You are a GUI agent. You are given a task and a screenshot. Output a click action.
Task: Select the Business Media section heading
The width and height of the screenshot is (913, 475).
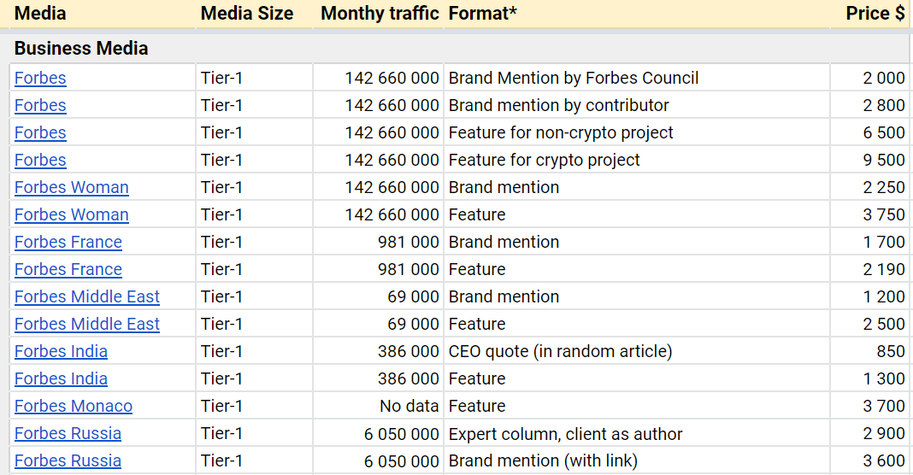pos(81,49)
